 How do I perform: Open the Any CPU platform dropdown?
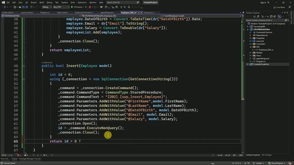(x=61, y=7)
